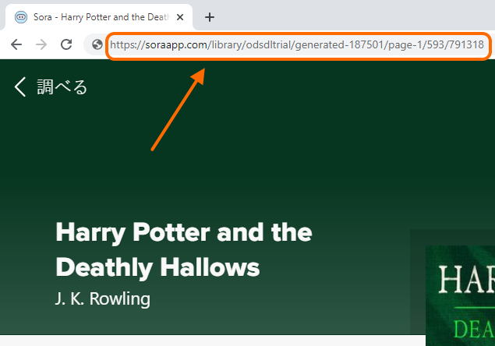Viewport: 495px width, 346px height.
Task: Click the number 791318 at URL end
Action: point(465,44)
